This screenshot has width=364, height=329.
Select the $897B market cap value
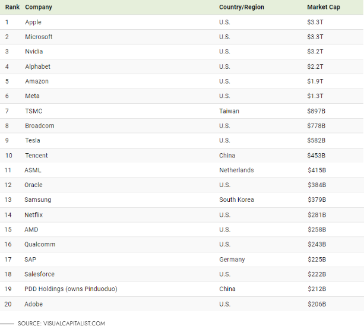tap(316, 111)
